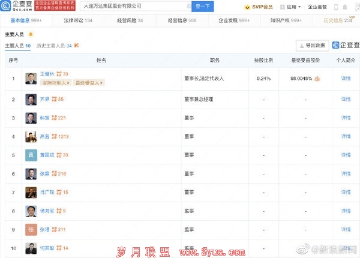Screen dimensions: 360x258
Task: Switch to the 基本信息 tab
Action: click(x=26, y=20)
